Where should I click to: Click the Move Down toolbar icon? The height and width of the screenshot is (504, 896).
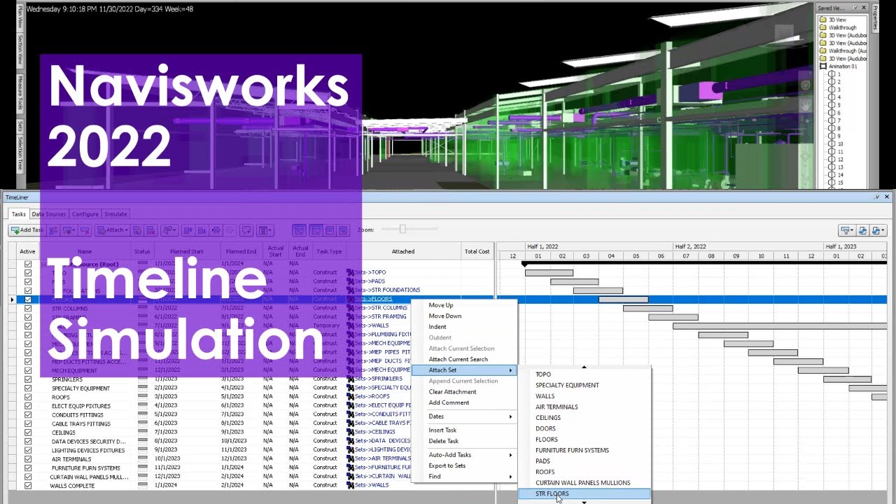tap(202, 230)
